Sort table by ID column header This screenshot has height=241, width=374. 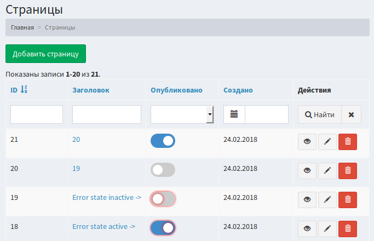14,90
